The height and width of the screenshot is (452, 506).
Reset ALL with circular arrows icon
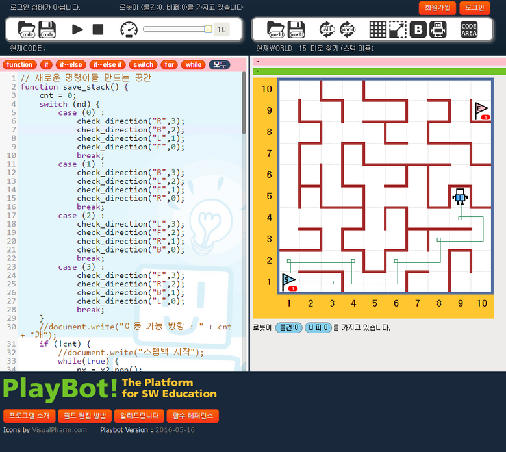327,29
